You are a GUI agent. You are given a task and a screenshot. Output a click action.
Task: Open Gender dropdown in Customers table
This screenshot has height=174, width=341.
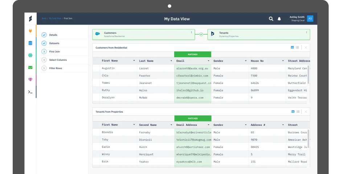246,61
